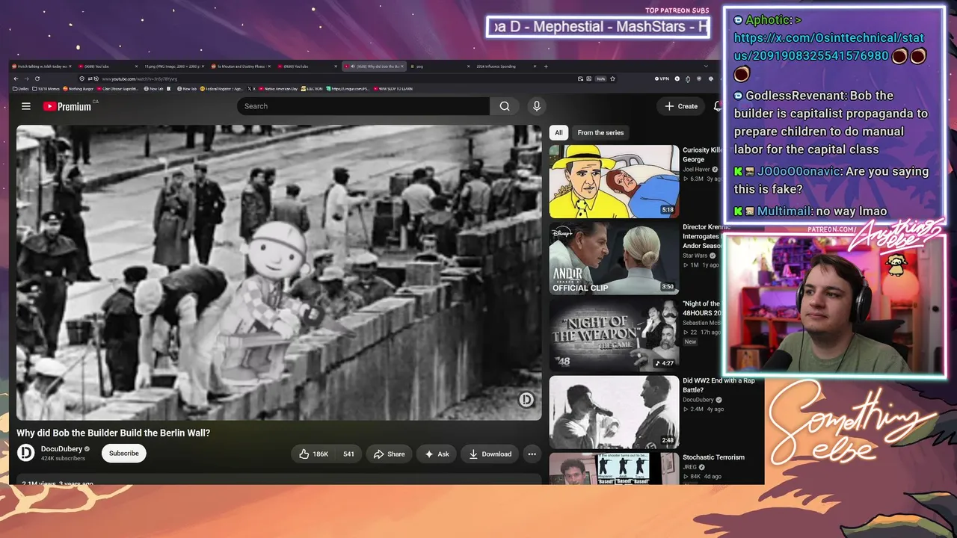Open the X bookmark in bookmarks bar
Viewport: 957px width, 538px height.
[x=253, y=89]
